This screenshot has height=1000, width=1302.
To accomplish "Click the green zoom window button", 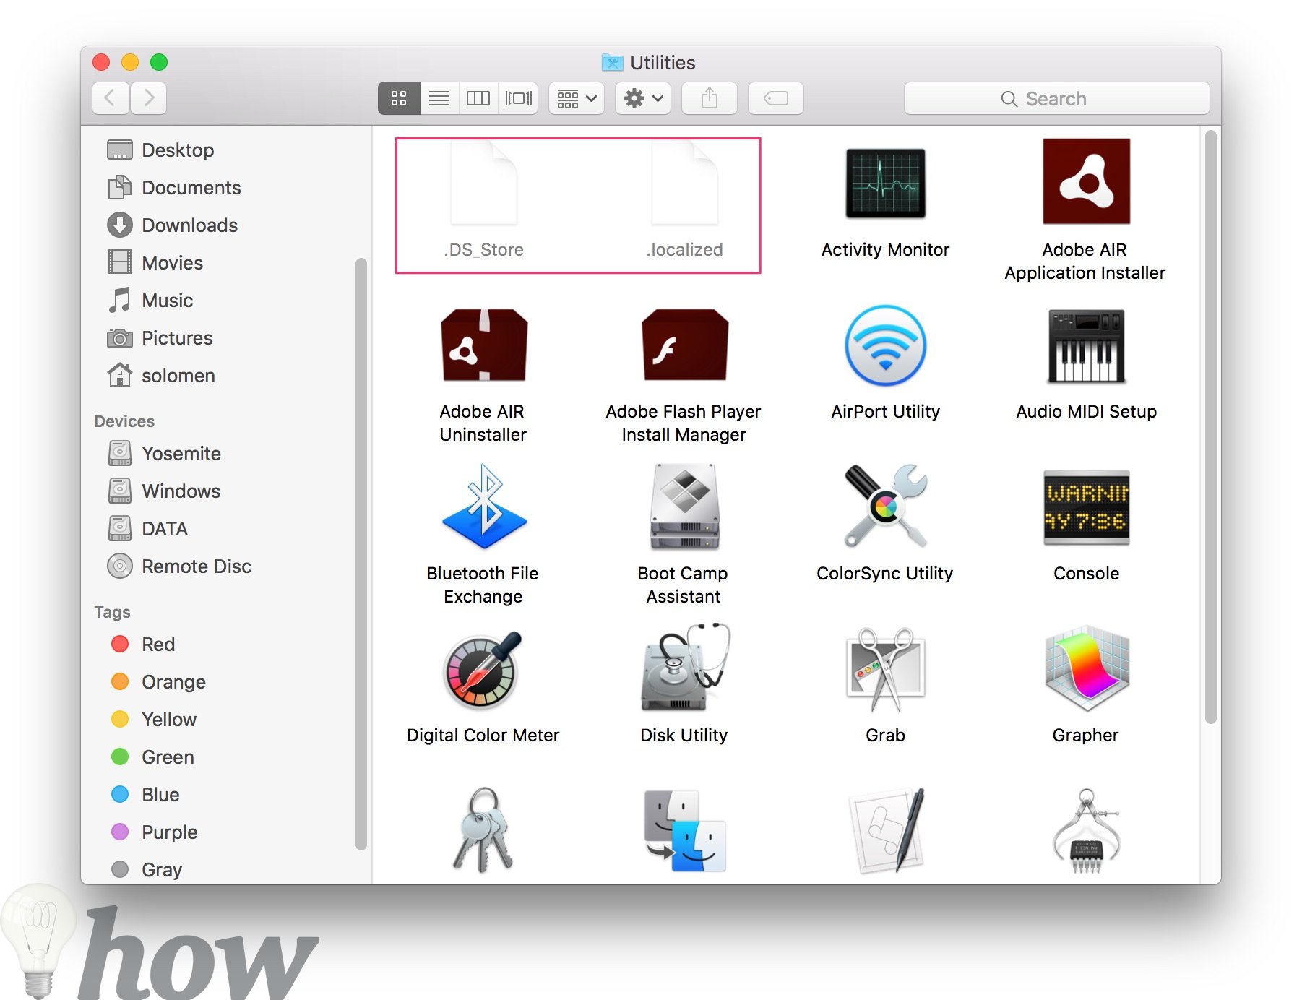I will click(159, 62).
